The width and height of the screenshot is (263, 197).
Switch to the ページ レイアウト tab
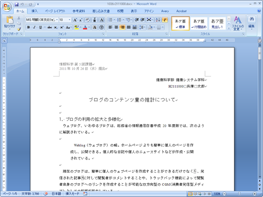pos(55,11)
